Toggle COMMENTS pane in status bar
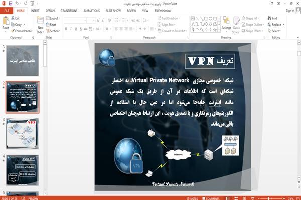The image size is (301, 200). 211,198
